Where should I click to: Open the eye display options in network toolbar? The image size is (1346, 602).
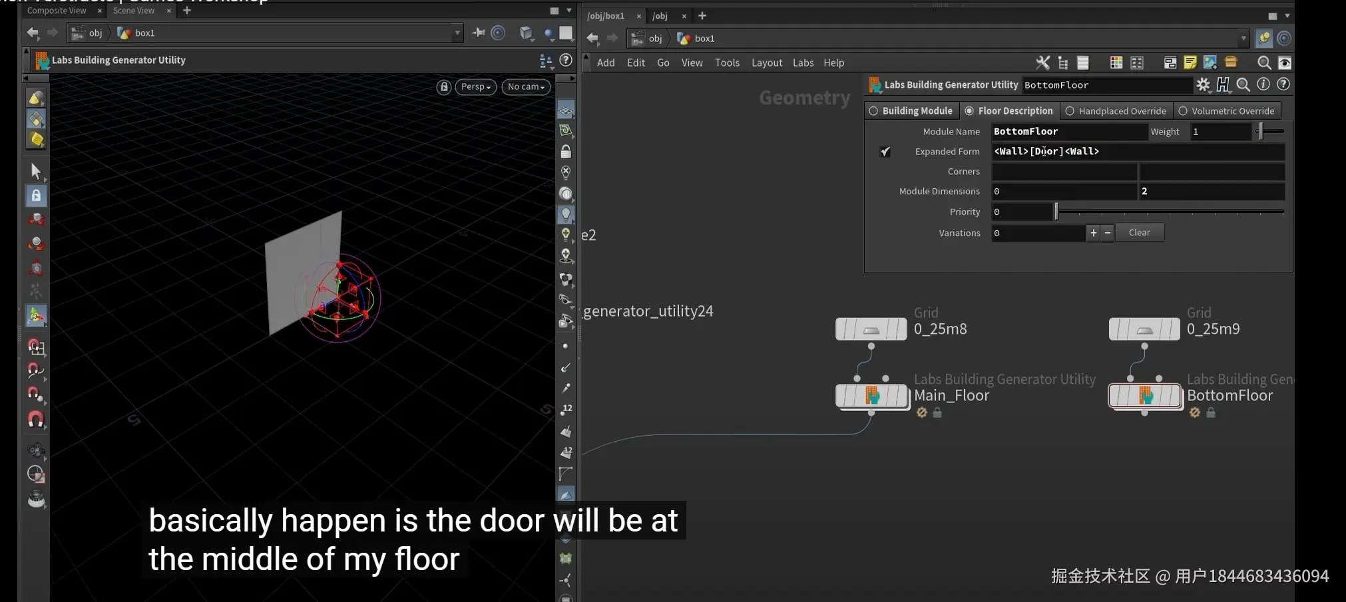tap(1285, 63)
